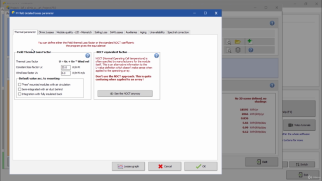The image size is (322, 181).
Task: Open the Losses graph
Action: click(128, 166)
